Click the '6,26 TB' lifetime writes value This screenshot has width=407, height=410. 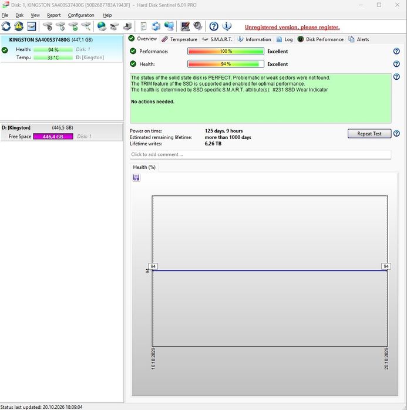pos(213,144)
